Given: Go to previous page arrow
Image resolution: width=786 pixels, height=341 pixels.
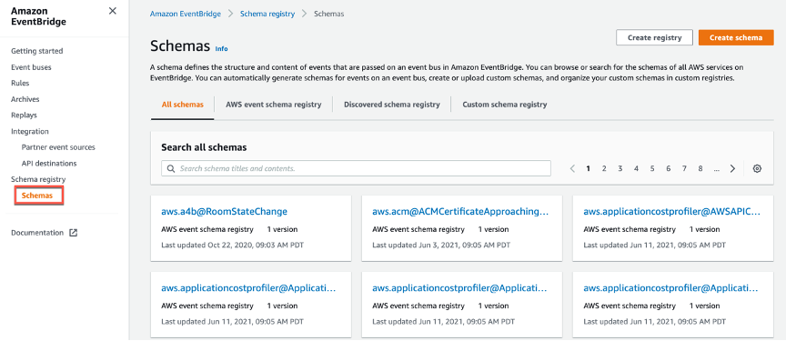Looking at the screenshot, I should pos(572,169).
